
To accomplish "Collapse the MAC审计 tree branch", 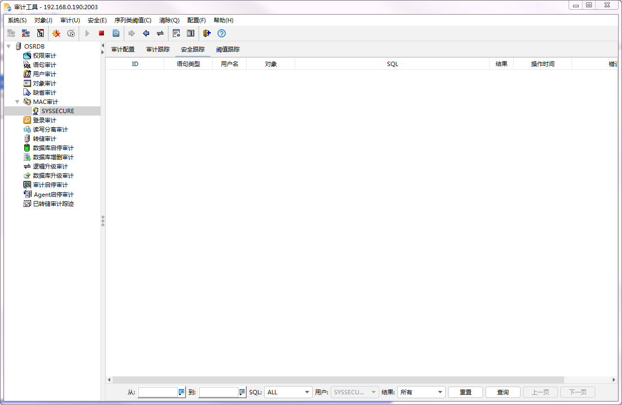I will 17,101.
